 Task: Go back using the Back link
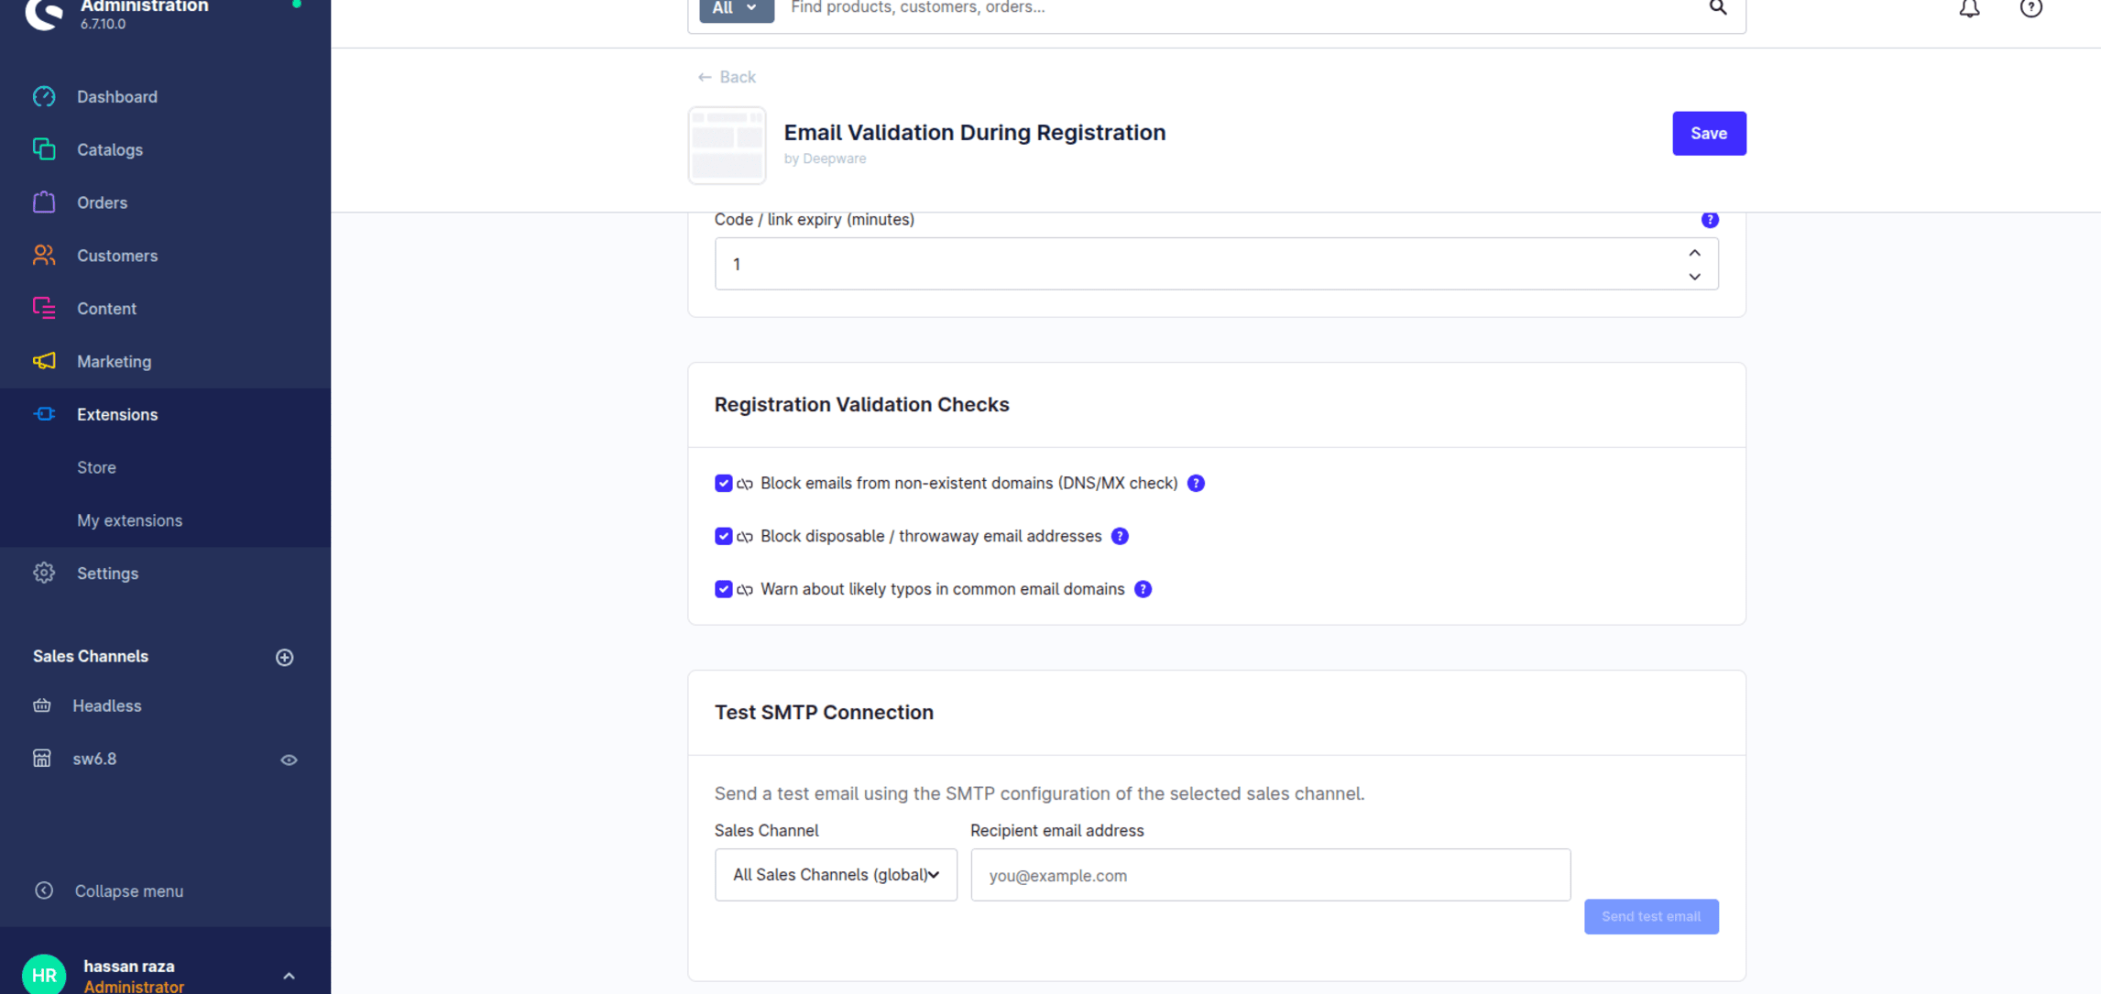(x=727, y=77)
